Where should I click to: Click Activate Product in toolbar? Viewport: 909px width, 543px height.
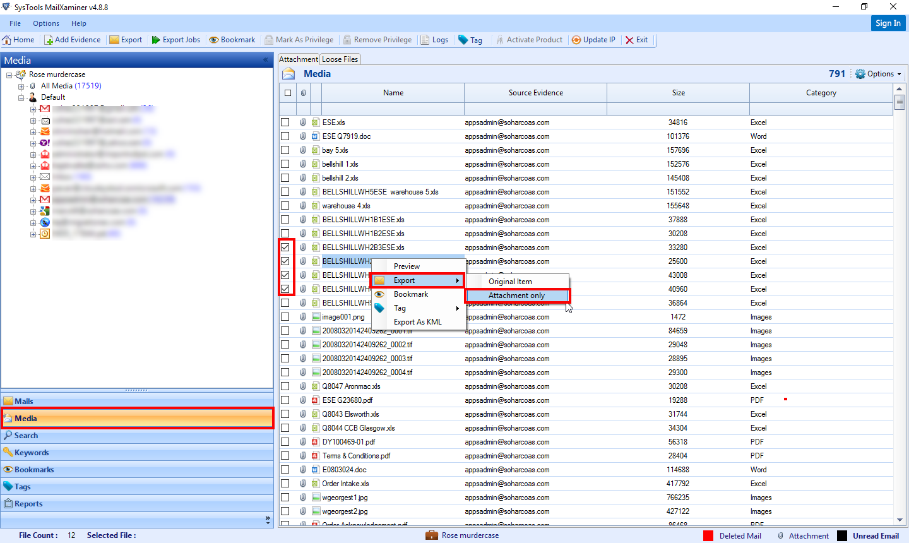[x=529, y=40]
